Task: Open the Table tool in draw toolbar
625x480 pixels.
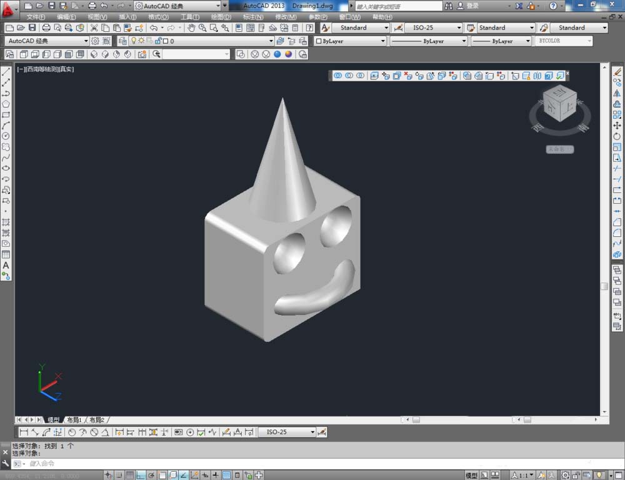Action: coord(6,254)
